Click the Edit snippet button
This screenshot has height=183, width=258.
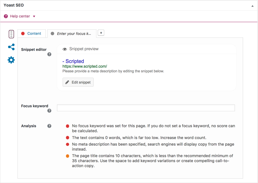(78, 82)
